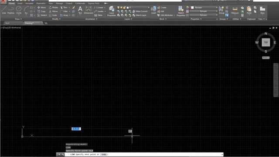
Task: Select the Text tool
Action: pyautogui.click(x=80, y=10)
